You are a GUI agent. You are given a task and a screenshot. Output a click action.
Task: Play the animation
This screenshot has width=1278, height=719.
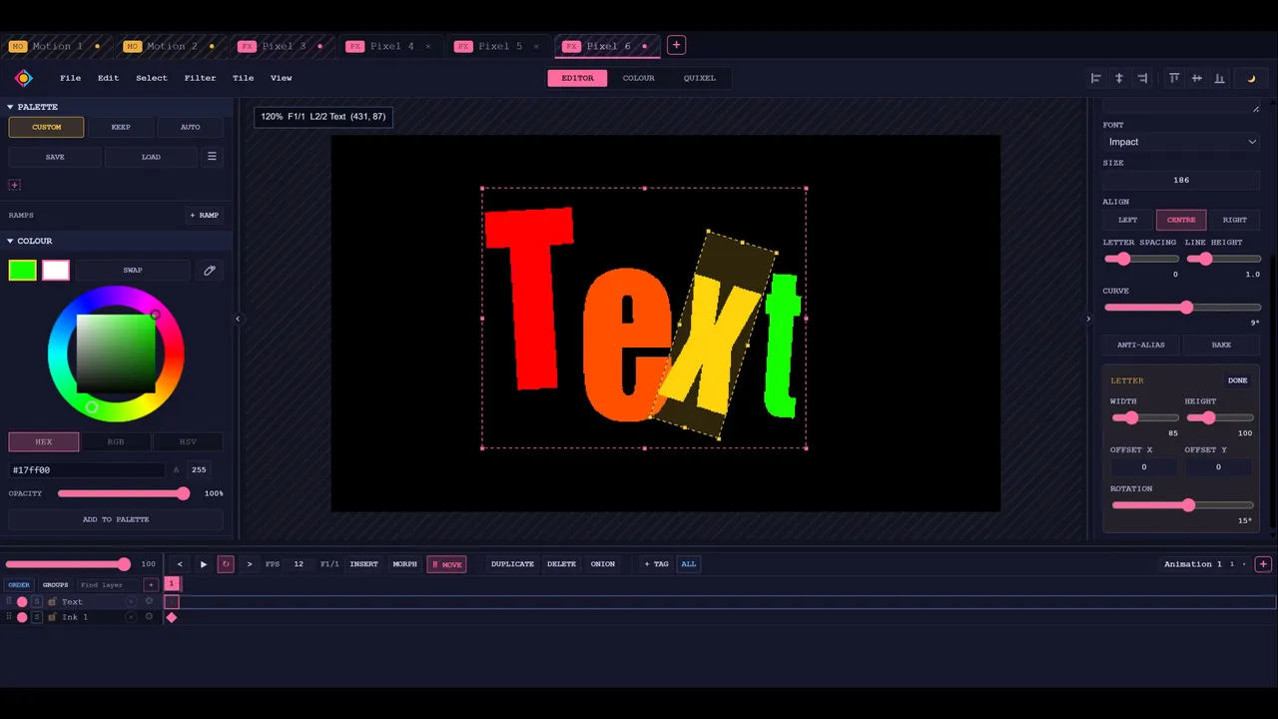[x=204, y=564]
